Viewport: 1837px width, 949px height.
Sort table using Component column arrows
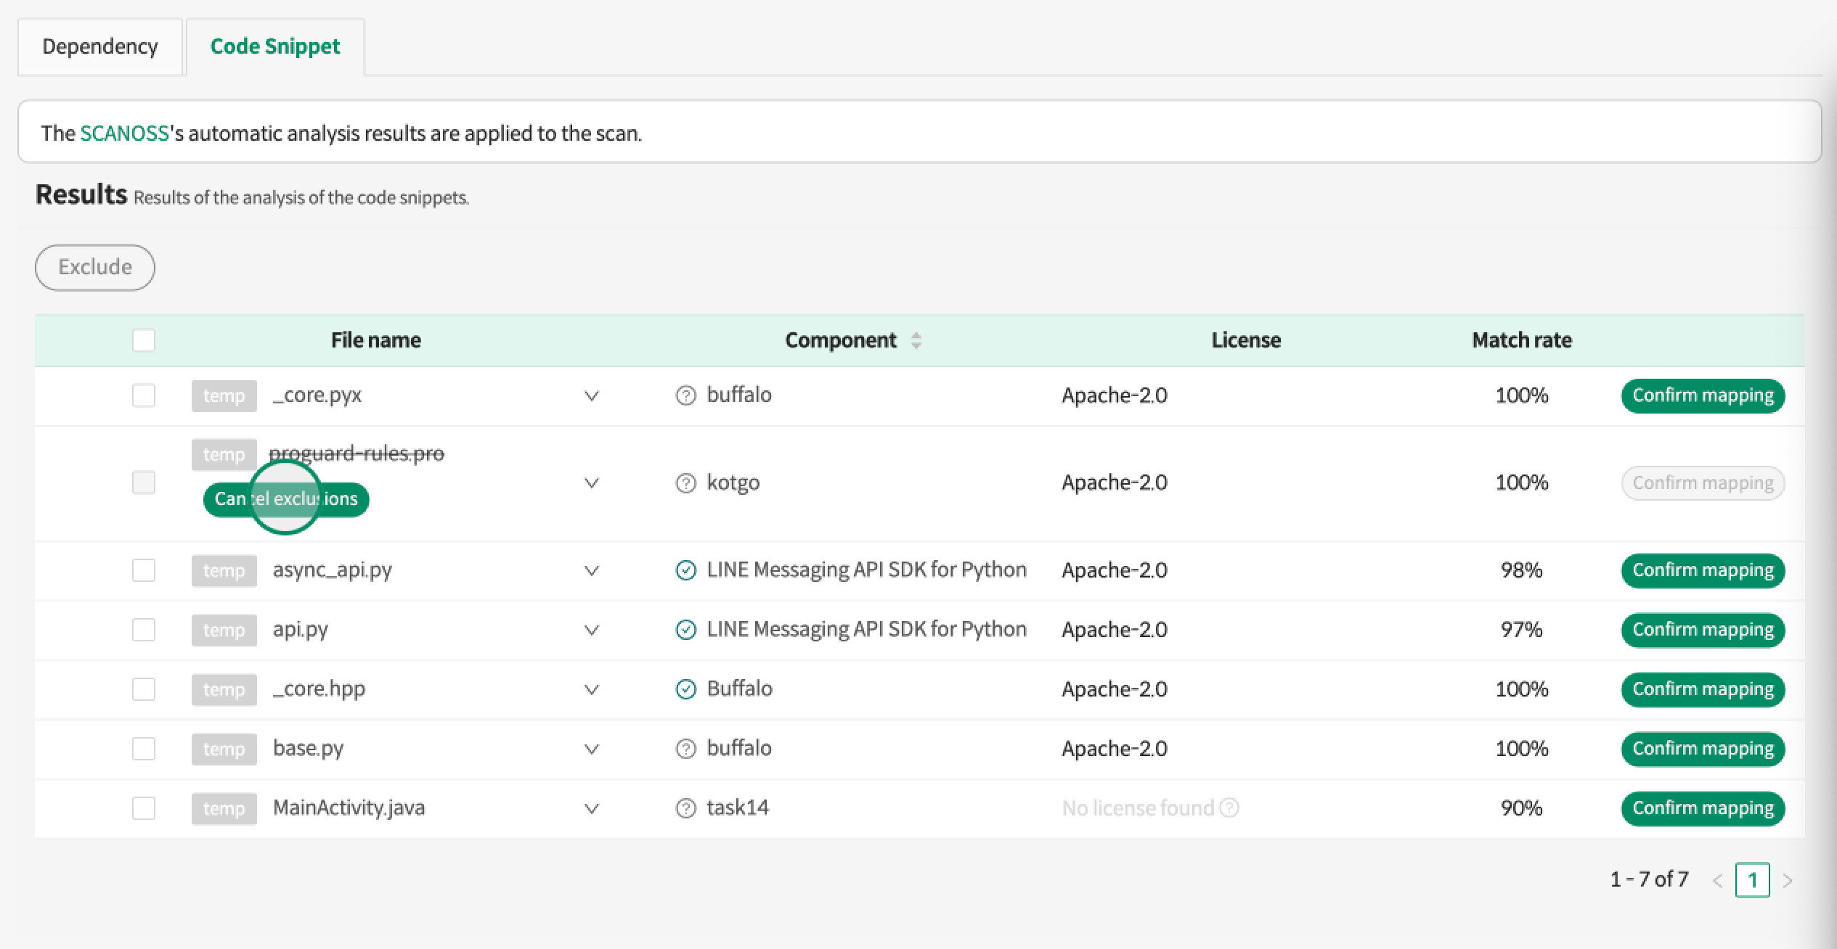click(916, 340)
